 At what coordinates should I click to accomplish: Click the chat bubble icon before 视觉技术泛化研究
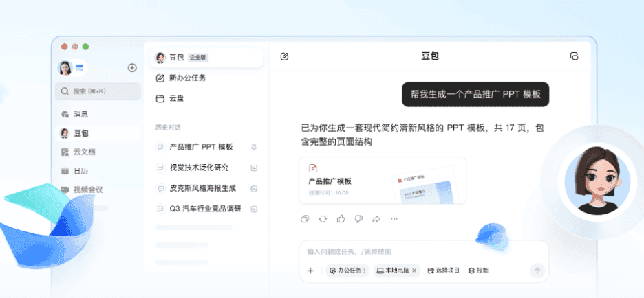pos(160,168)
